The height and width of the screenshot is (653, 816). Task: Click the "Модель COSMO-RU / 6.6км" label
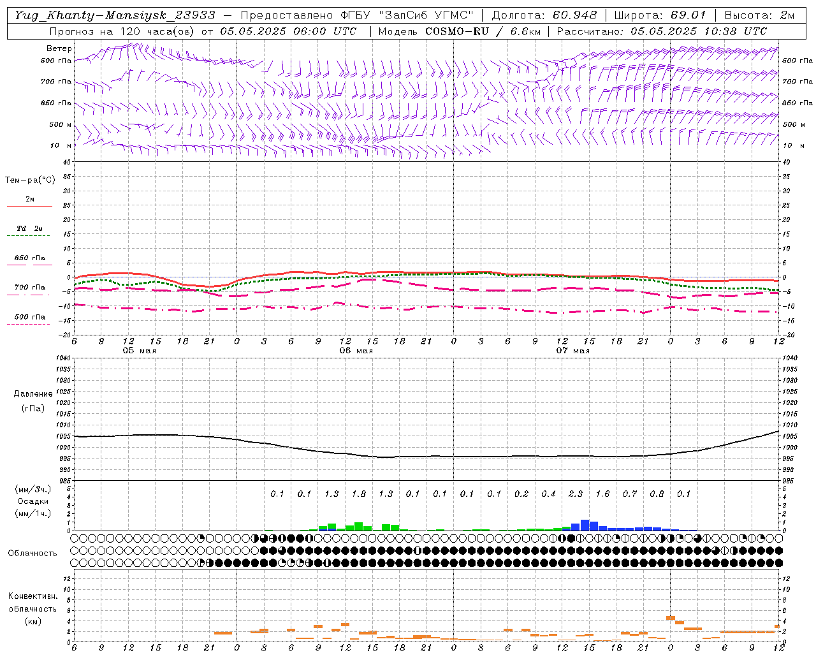[x=459, y=31]
